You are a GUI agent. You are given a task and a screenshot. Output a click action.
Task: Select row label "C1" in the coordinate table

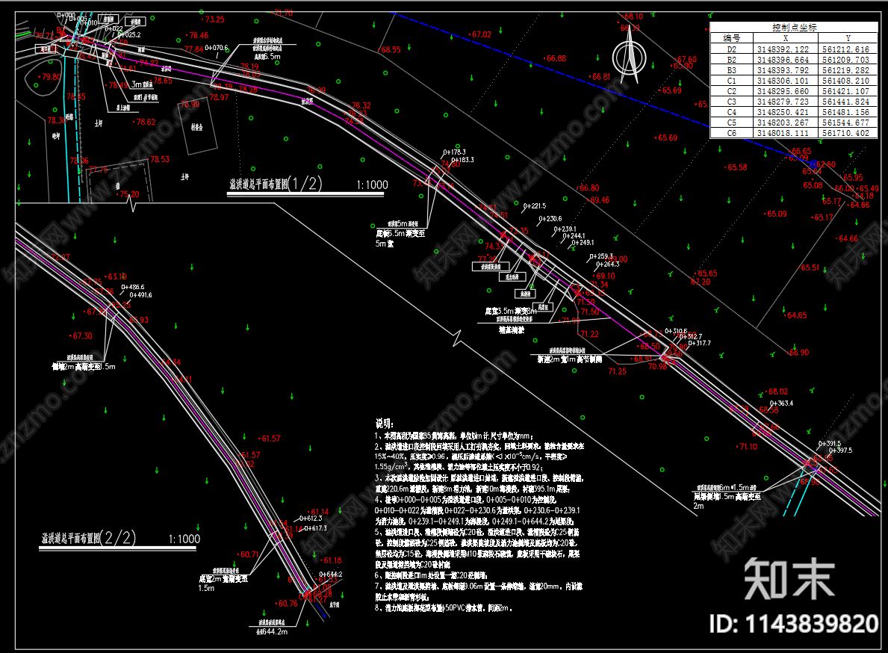(x=732, y=81)
